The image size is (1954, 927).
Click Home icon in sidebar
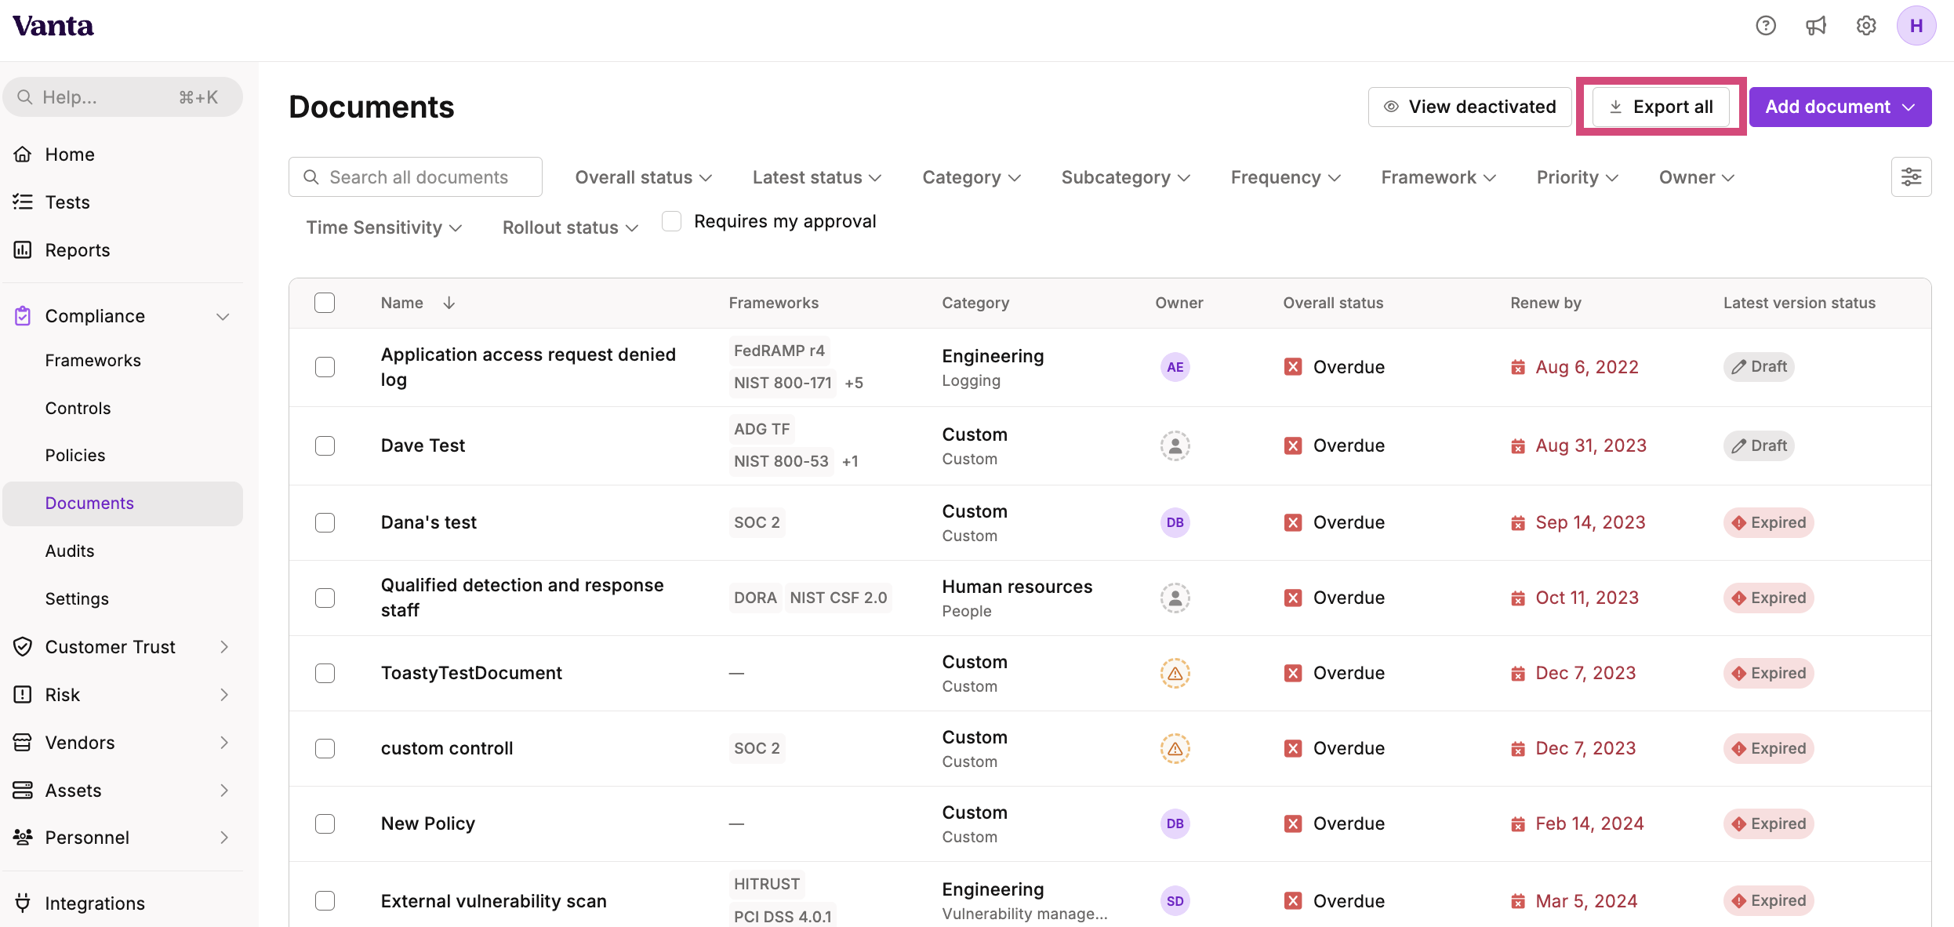(x=23, y=154)
